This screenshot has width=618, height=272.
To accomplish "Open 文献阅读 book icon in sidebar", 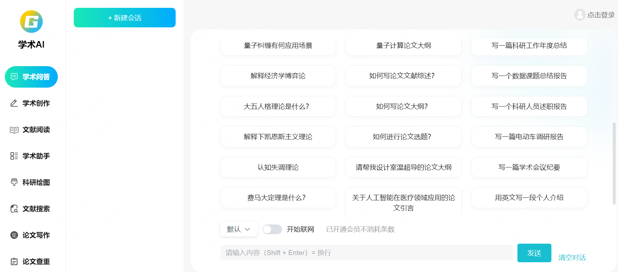I will pos(14,130).
